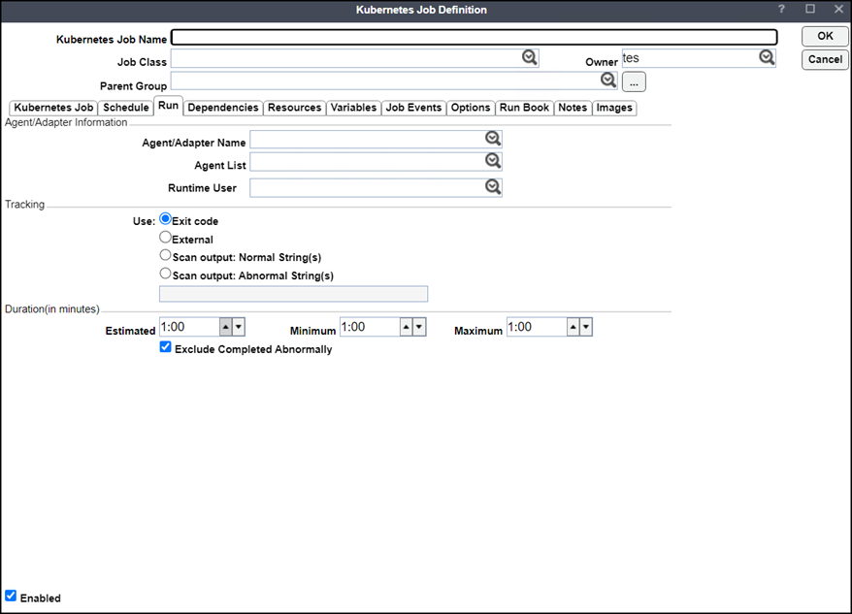
Task: Open the Runtime User lookup icon
Action: pos(493,187)
